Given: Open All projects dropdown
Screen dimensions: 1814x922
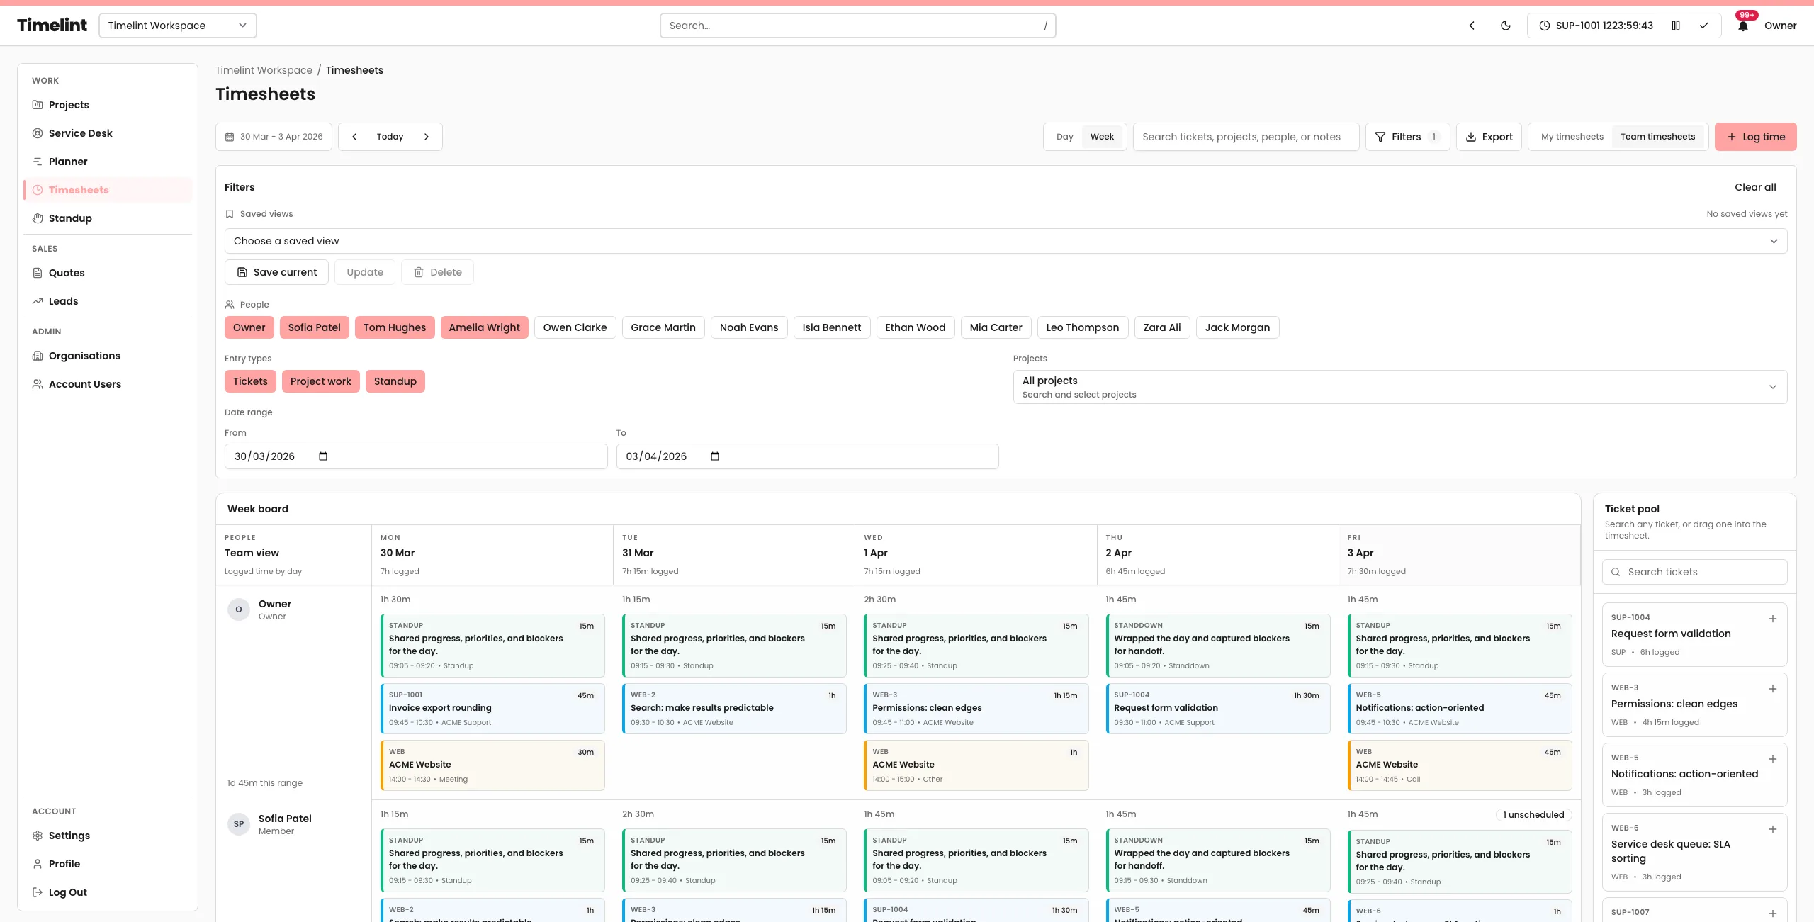Looking at the screenshot, I should [x=1399, y=387].
